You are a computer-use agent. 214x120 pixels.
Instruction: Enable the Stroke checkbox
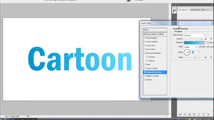point(145,80)
